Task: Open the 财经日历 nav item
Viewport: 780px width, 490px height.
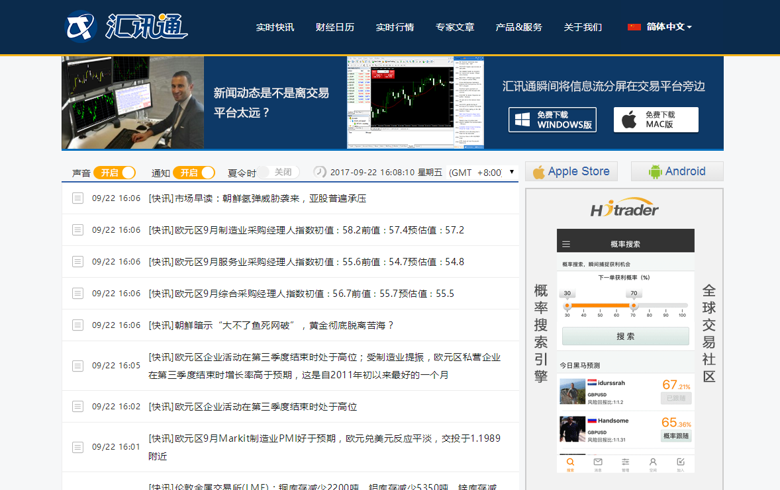Action: tap(334, 27)
